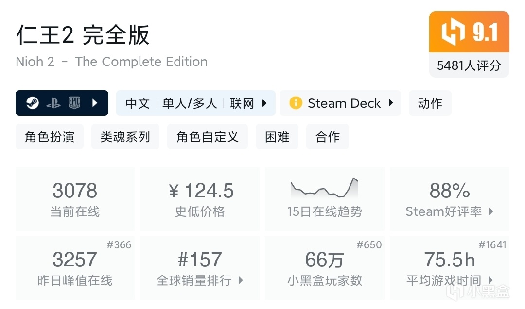Open 平均游戏时间 details arrow
Image resolution: width=525 pixels, height=309 pixels.
490,280
